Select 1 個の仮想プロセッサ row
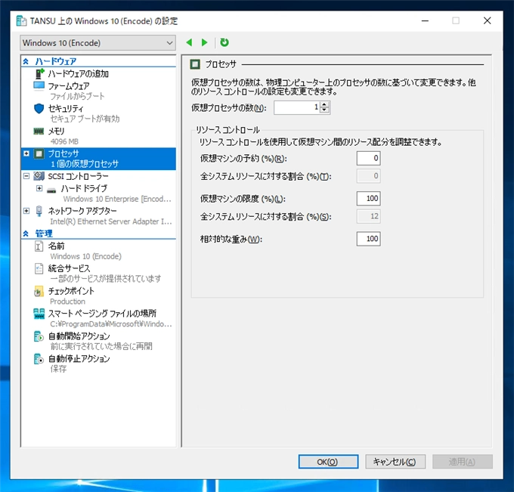514x492 pixels. click(85, 163)
